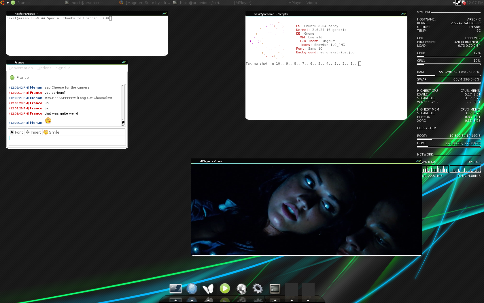
Task: Click the haxit@arsenic: ~/scripts terminal title
Action: 271,14
